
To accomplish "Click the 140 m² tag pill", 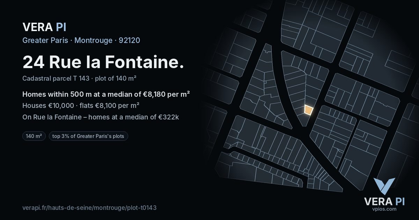I will [34, 136].
